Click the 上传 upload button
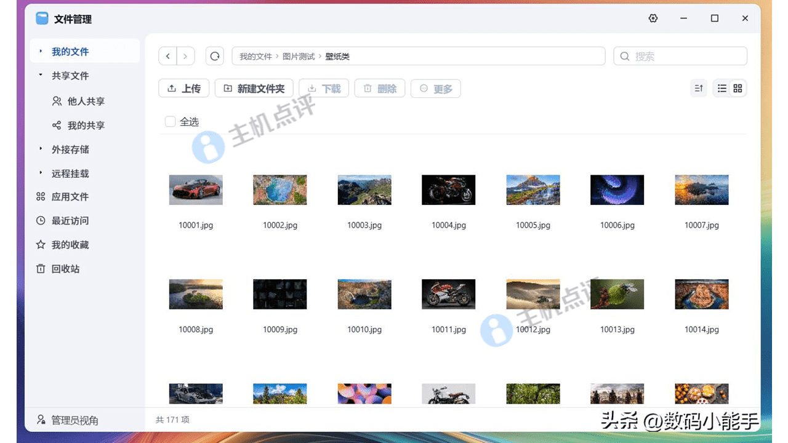The width and height of the screenshot is (788, 443). coord(184,89)
